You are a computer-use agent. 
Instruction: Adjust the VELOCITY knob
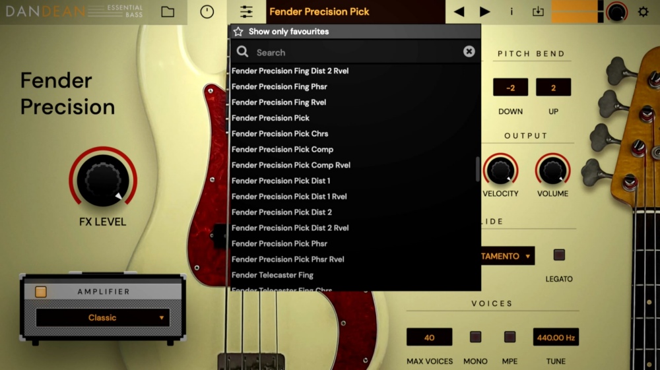click(x=500, y=170)
